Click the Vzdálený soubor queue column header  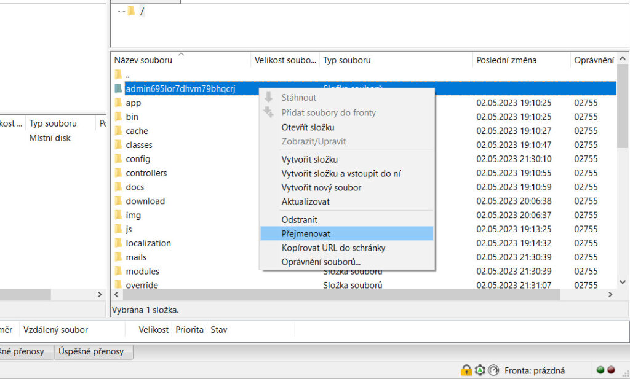click(73, 330)
